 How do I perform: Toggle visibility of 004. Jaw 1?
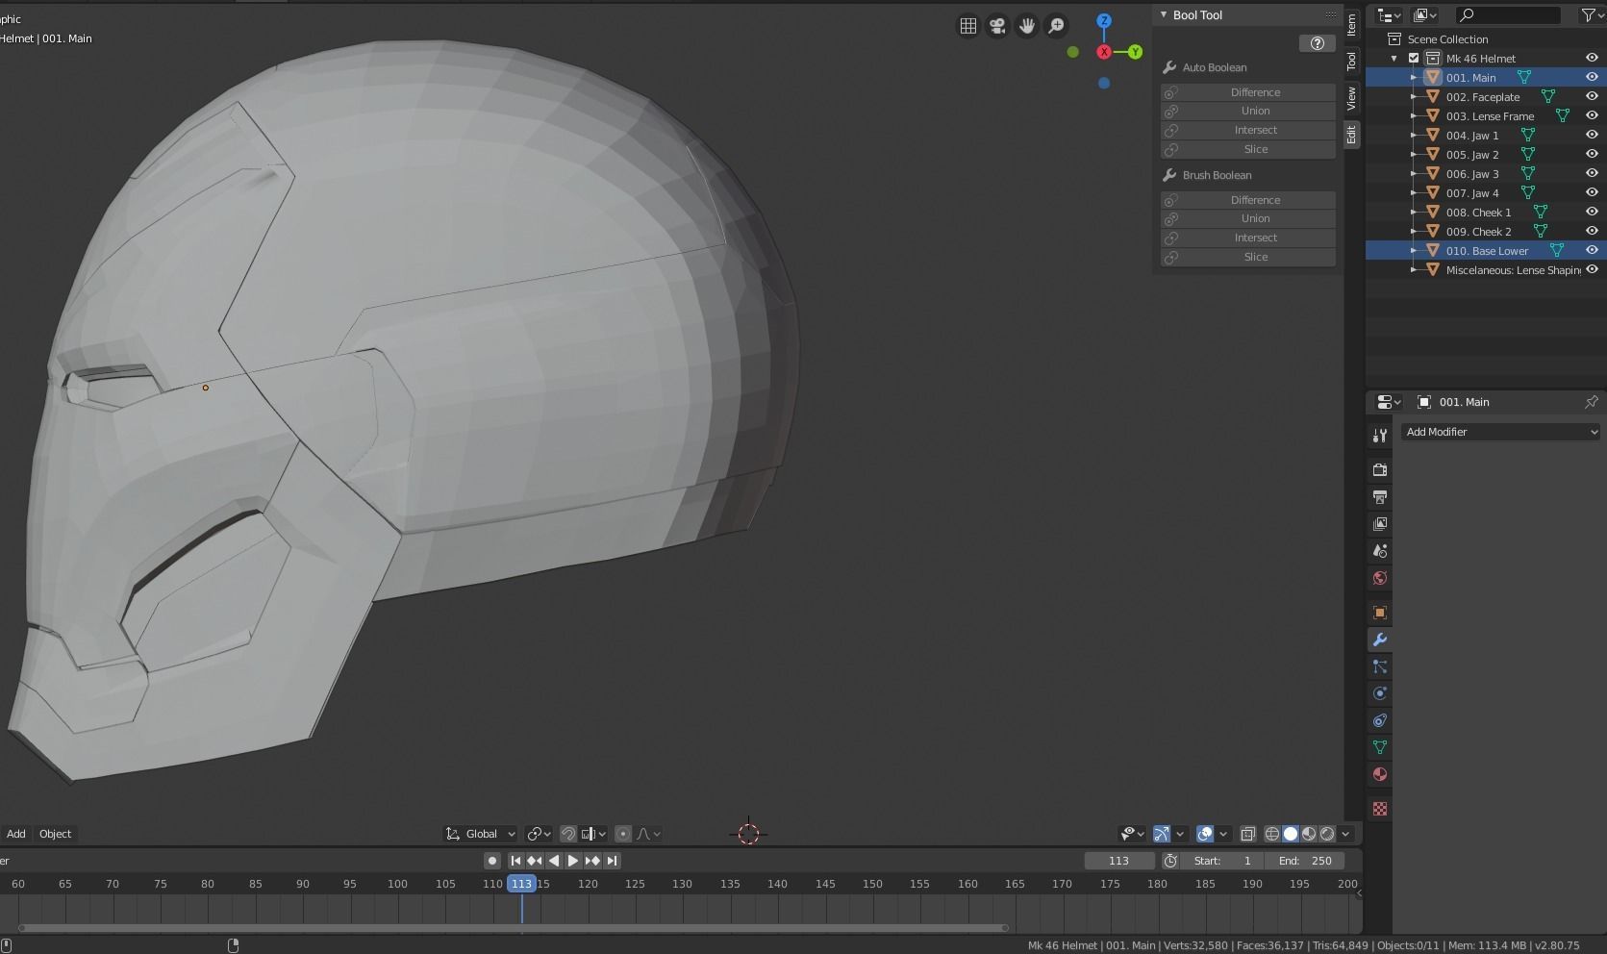point(1592,135)
